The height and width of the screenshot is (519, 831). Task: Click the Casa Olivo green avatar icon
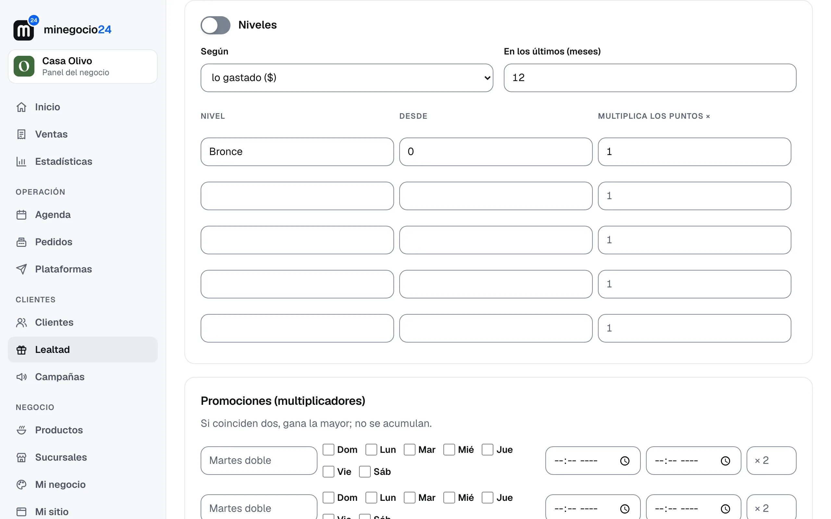(x=24, y=66)
